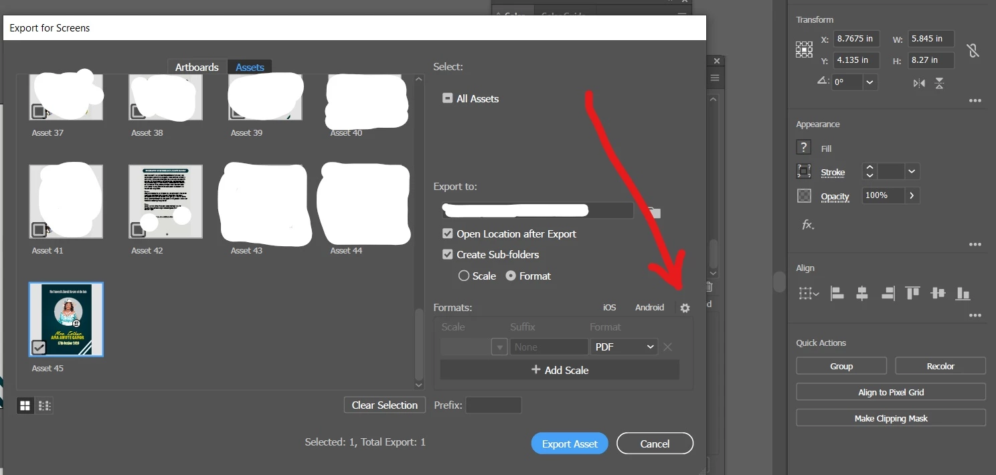Switch to the Artboards tab
Image resolution: width=996 pixels, height=475 pixels.
click(197, 67)
